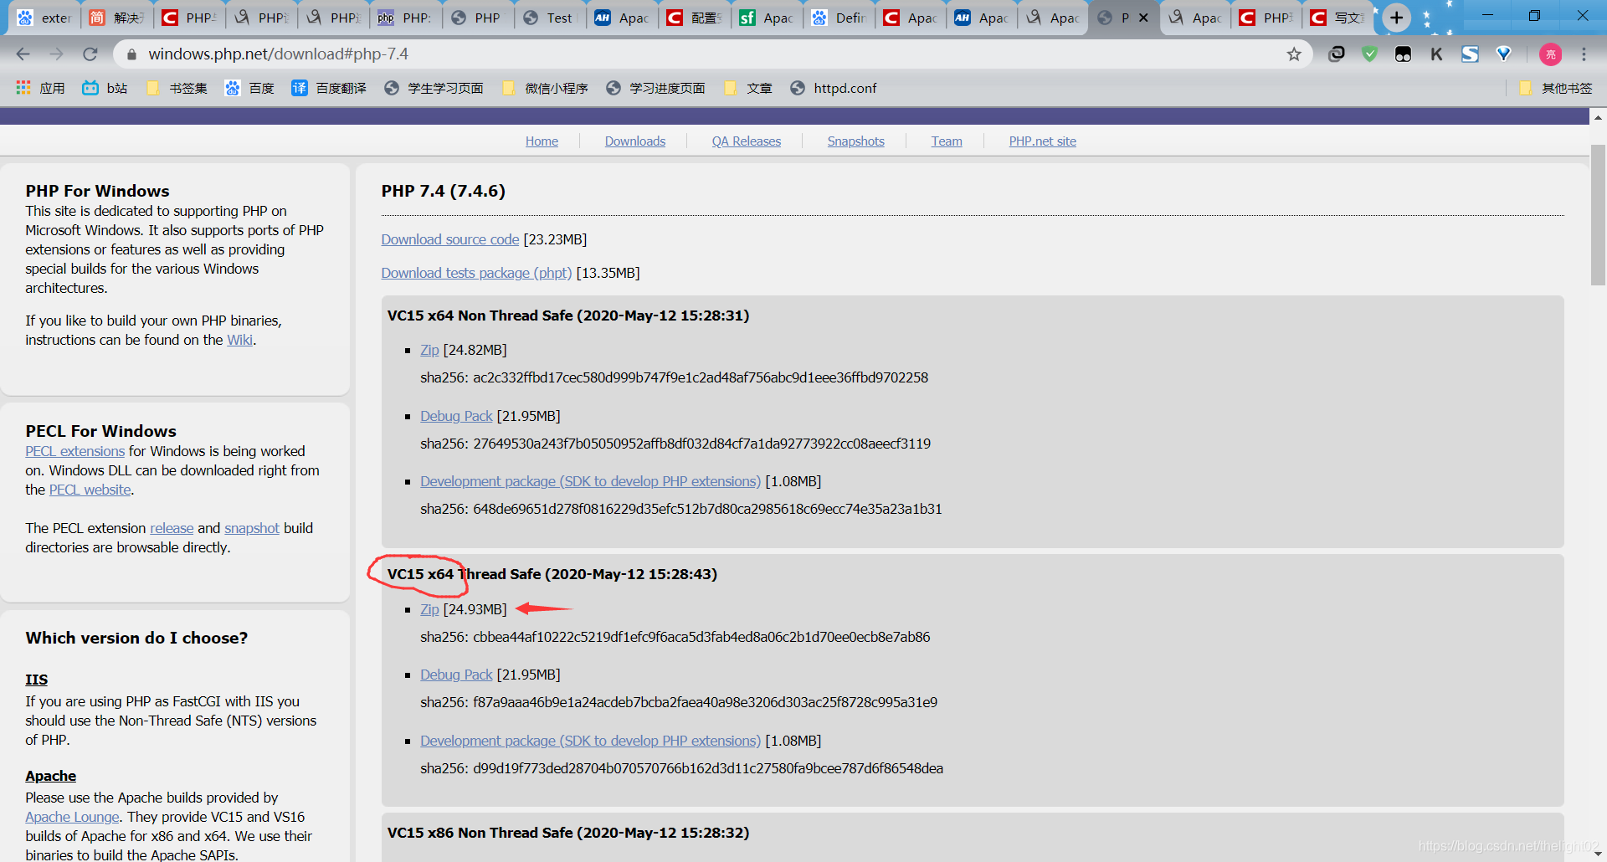
Task: Open the PECL 'release' directory link
Action: click(x=172, y=529)
